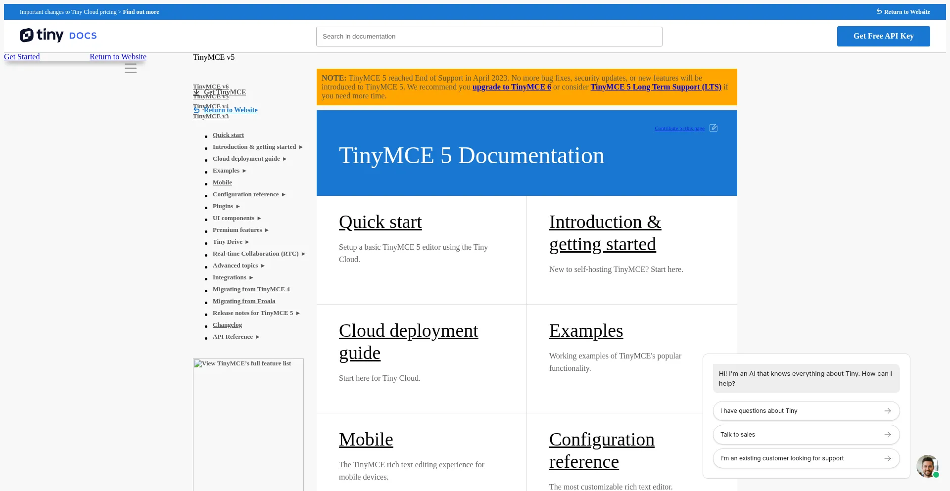
Task: Click the Get Free API Key button
Action: pos(883,36)
